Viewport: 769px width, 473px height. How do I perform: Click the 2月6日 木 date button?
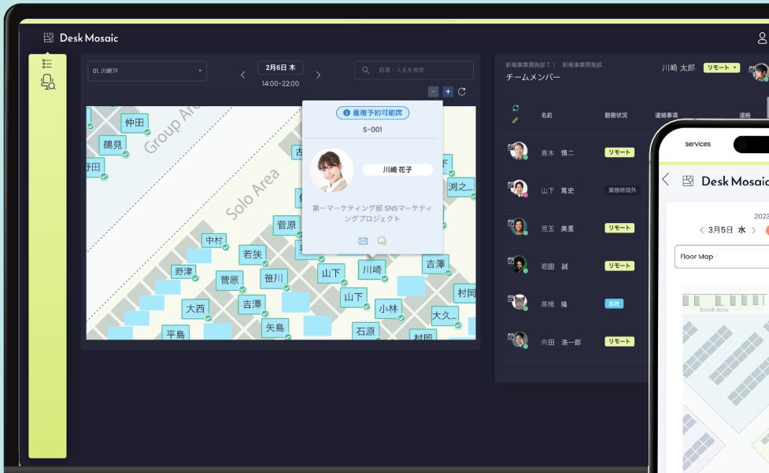280,68
